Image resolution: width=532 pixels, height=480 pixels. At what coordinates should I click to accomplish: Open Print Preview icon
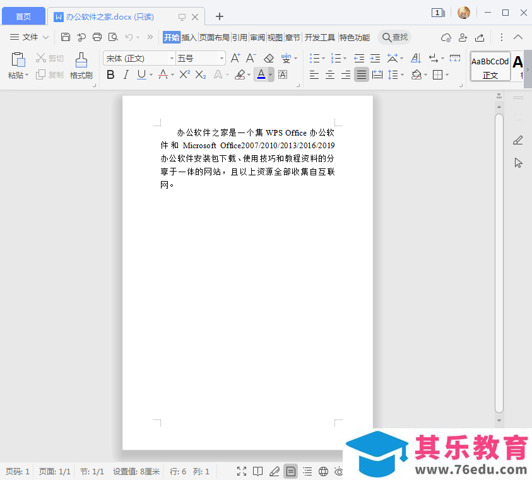pyautogui.click(x=113, y=37)
